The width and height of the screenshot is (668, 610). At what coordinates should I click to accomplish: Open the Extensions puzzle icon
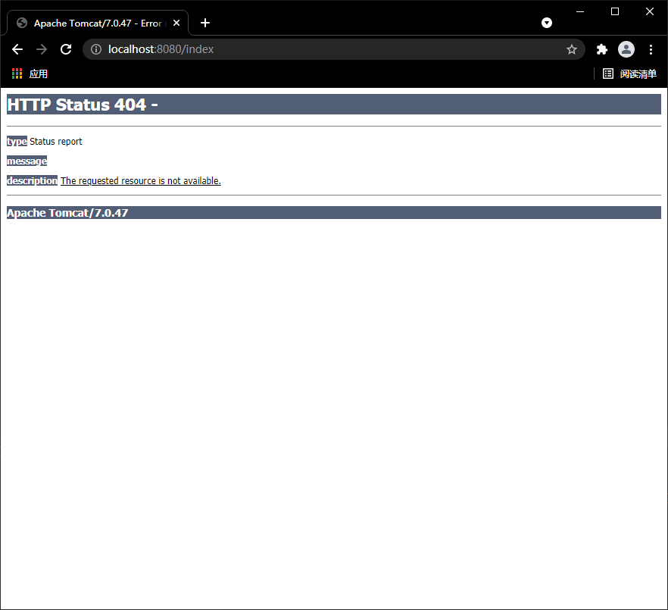point(602,49)
